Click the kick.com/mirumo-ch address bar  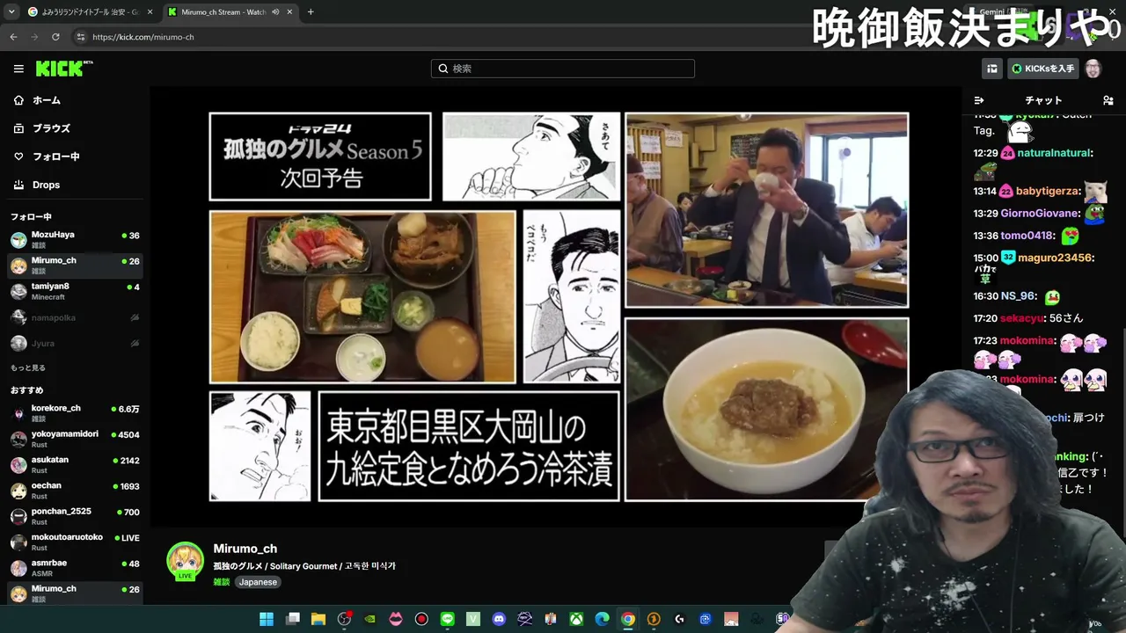(143, 37)
